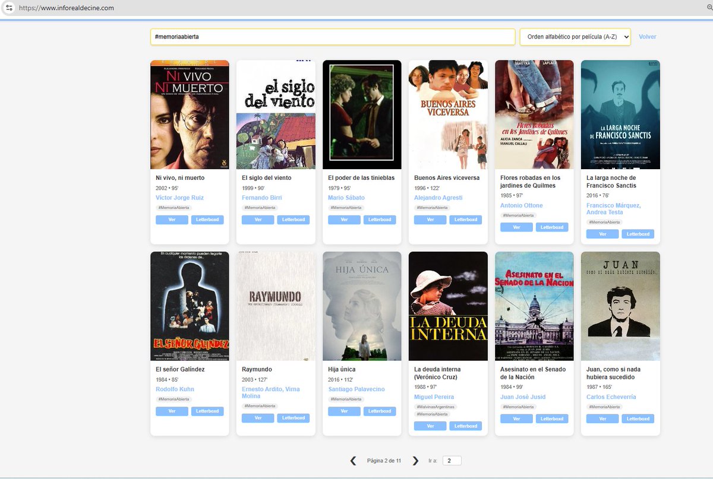This screenshot has width=713, height=479.
Task: Open Letterboxd for Raymundo
Action: 294,418
